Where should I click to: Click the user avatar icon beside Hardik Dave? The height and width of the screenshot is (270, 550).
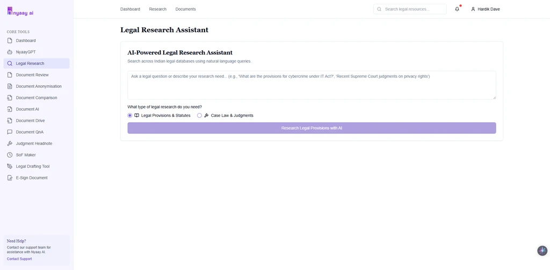pyautogui.click(x=473, y=9)
